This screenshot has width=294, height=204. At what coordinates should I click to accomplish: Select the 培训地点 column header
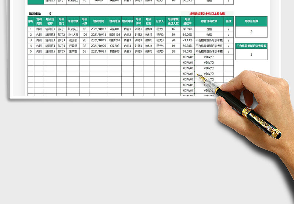[x=115, y=21]
